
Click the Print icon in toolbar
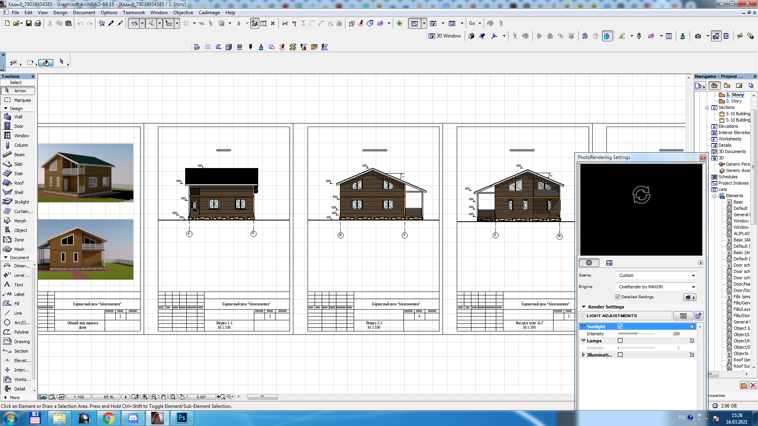(38, 23)
